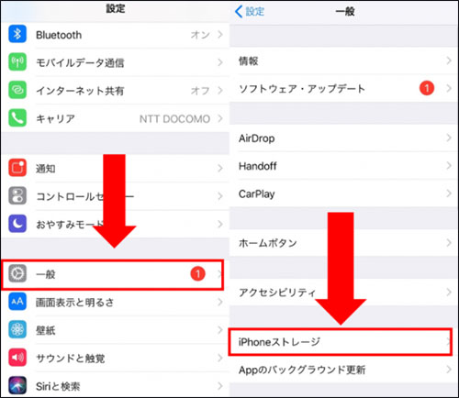
Task: Open モバイルデータ通信 settings
Action: [x=115, y=62]
